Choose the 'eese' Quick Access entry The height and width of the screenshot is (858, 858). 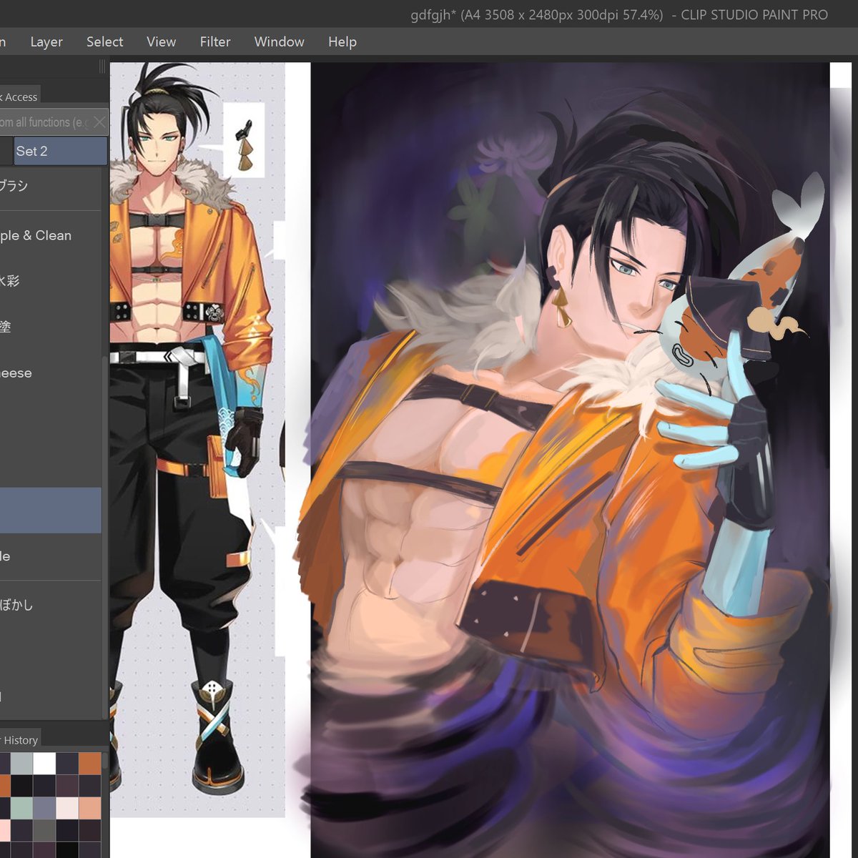[x=50, y=373]
